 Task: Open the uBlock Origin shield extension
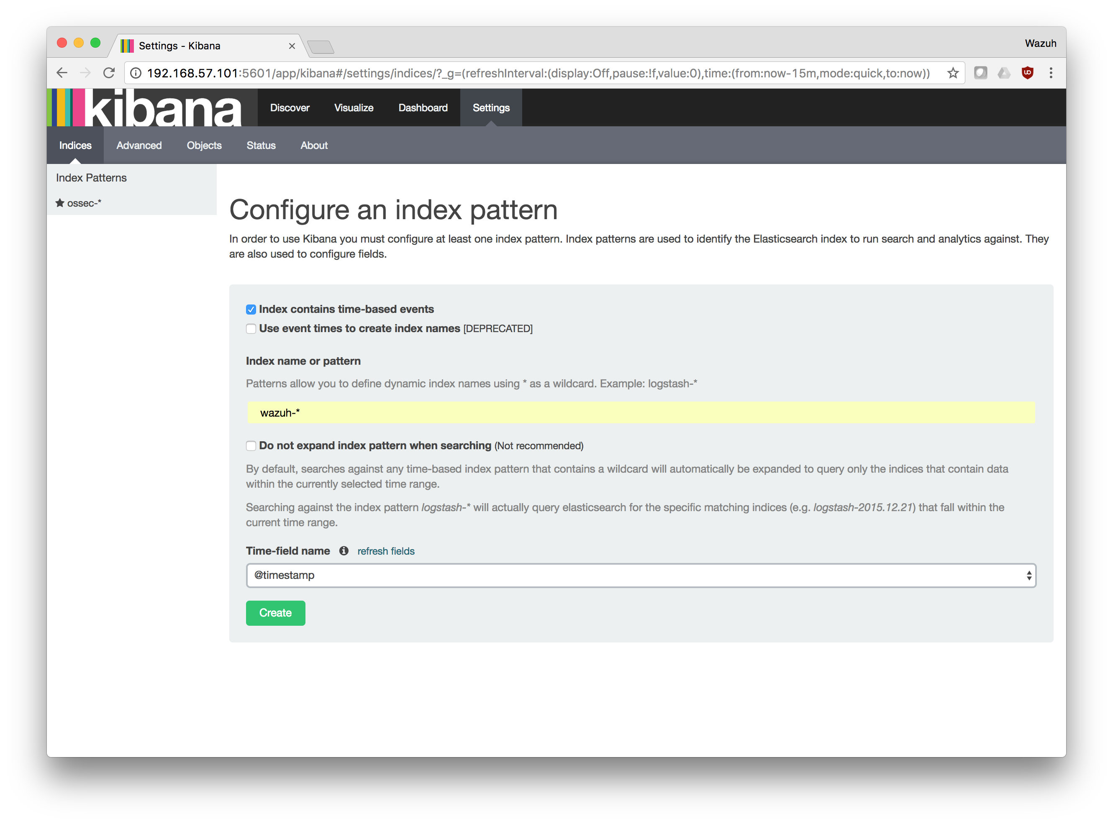coord(1027,73)
